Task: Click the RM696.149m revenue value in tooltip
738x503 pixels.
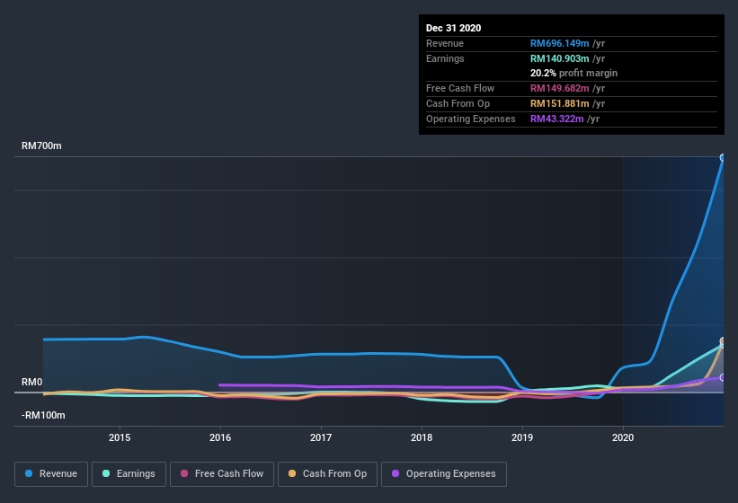Action: click(x=559, y=43)
